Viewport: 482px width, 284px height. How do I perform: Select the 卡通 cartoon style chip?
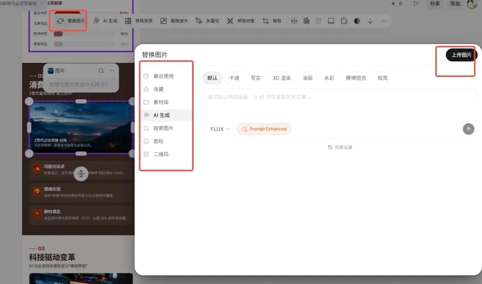(x=234, y=78)
